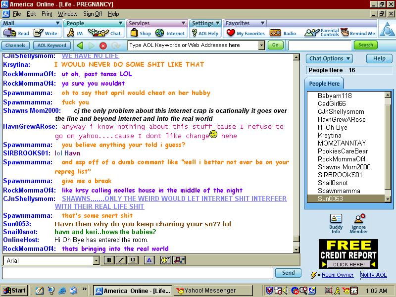Click the Send message button
The image size is (396, 297).
(288, 273)
